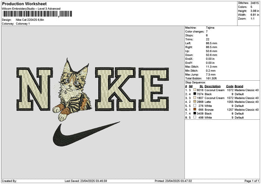Pick the Coconut Cream swatch beside 1807

click(194, 98)
